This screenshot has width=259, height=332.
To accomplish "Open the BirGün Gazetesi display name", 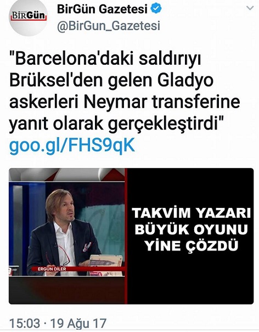I will (x=102, y=9).
